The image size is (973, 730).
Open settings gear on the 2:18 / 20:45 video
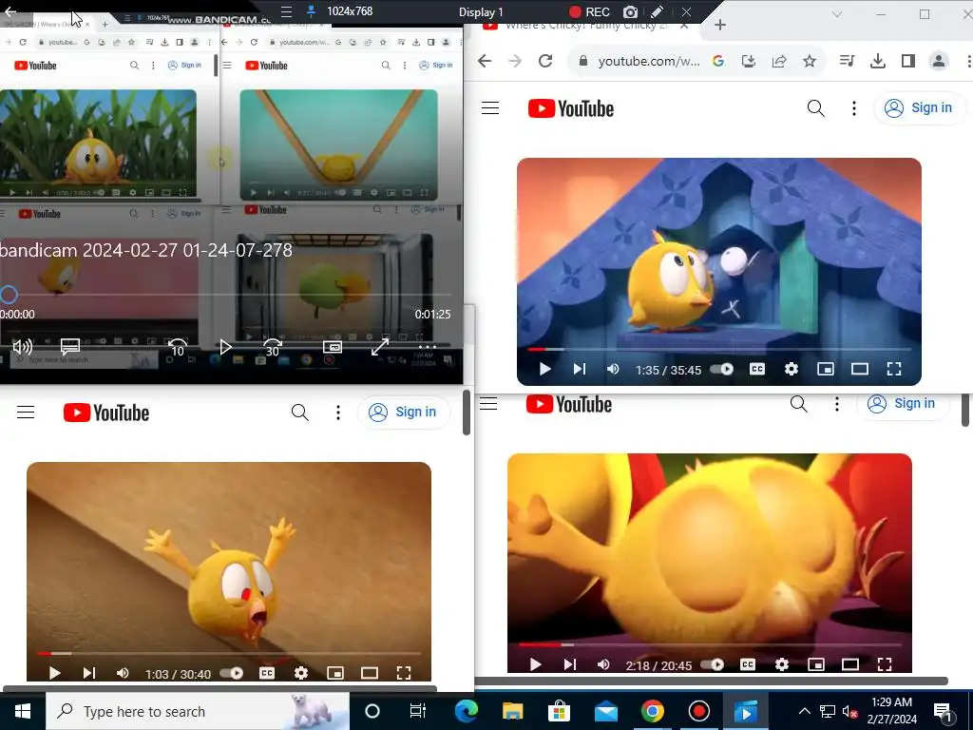click(782, 664)
